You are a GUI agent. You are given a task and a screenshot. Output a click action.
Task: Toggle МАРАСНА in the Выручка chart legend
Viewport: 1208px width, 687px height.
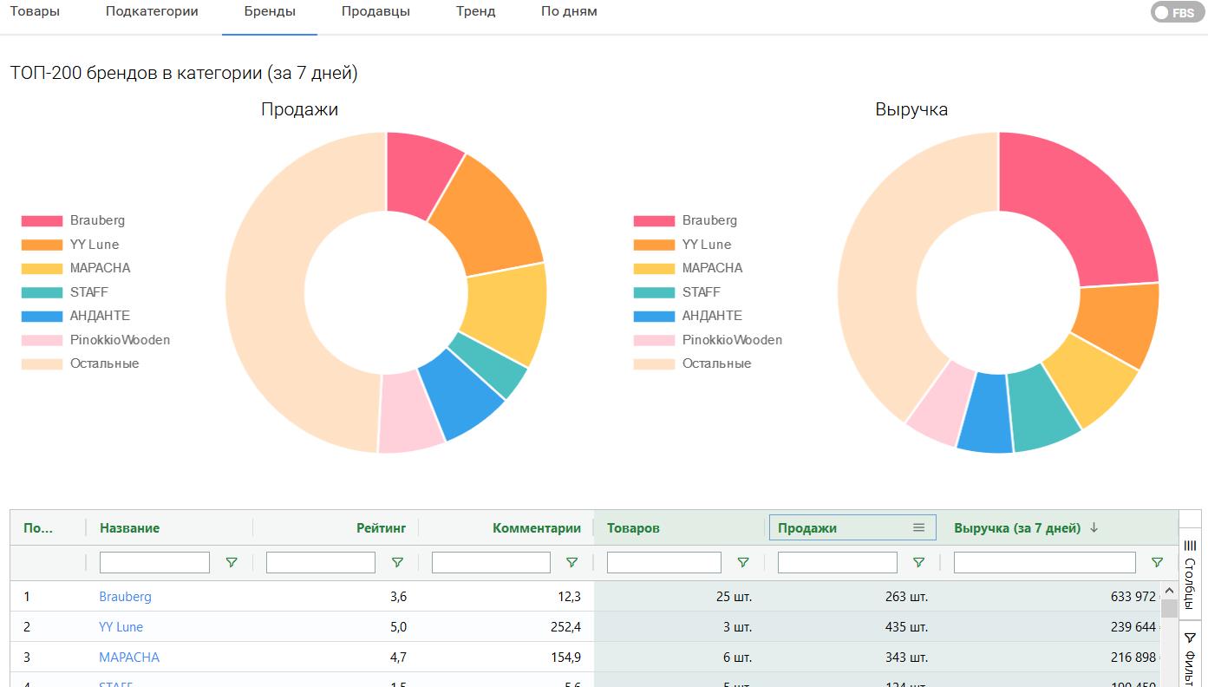(688, 268)
